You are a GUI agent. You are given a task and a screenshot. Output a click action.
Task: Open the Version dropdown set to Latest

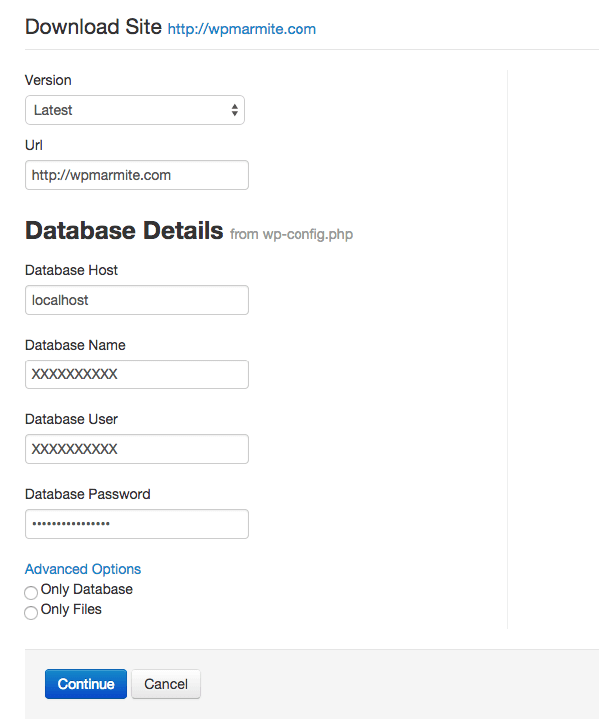click(135, 110)
